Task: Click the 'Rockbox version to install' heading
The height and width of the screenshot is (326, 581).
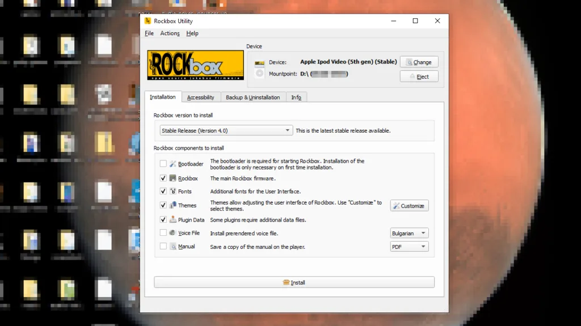Action: (x=183, y=115)
